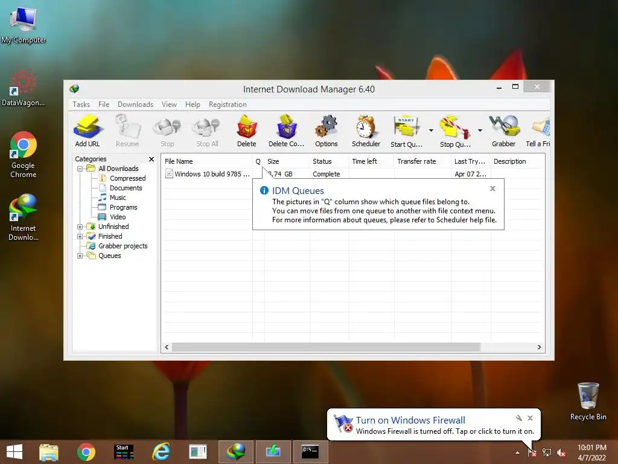Click the Delete toolbar icon
This screenshot has height=464, width=618.
point(247,131)
